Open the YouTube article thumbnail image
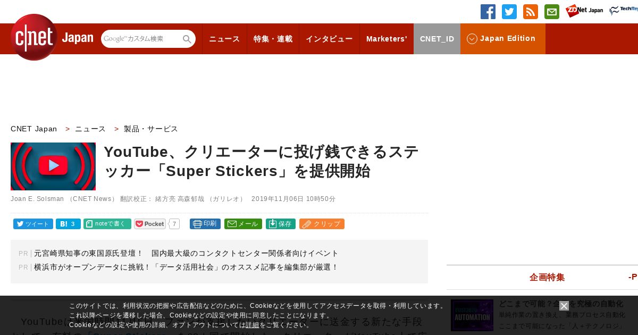638x335 pixels. [53, 166]
